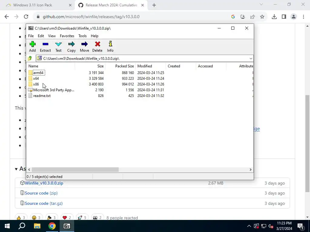310x232 pixels.
Task: Open the View menu in 7-Zip
Action: coord(52,36)
